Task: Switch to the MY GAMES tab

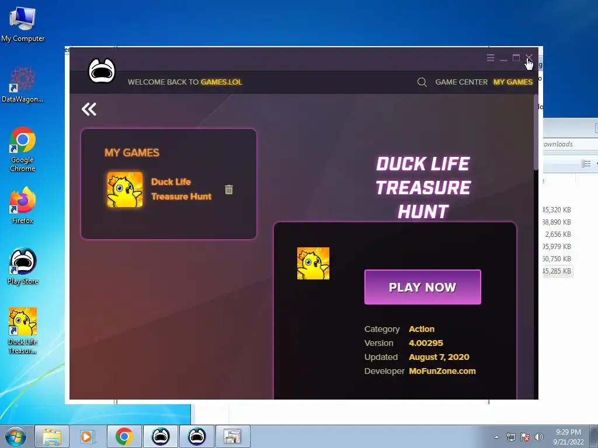Action: [x=513, y=82]
